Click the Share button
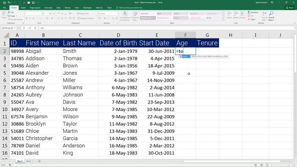The width and height of the screenshot is (297, 167). [290, 8]
